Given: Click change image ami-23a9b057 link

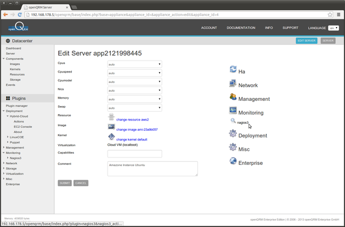Looking at the screenshot, I should pyautogui.click(x=137, y=130).
